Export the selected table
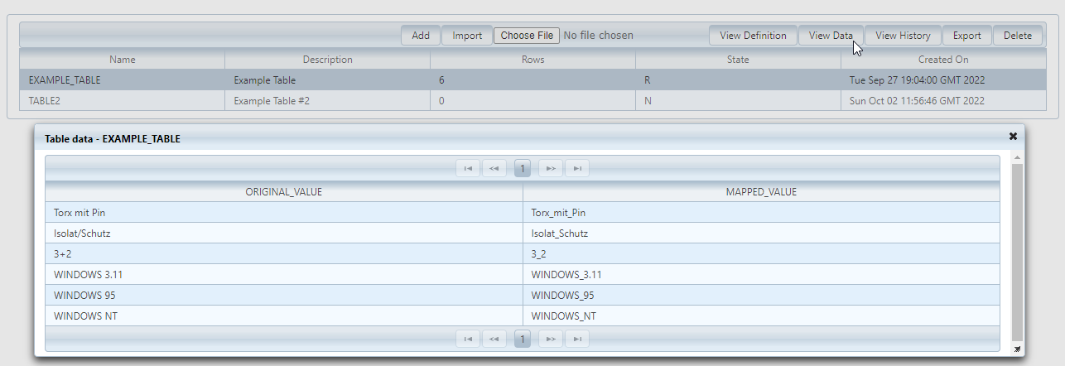This screenshot has width=1065, height=366. click(966, 36)
